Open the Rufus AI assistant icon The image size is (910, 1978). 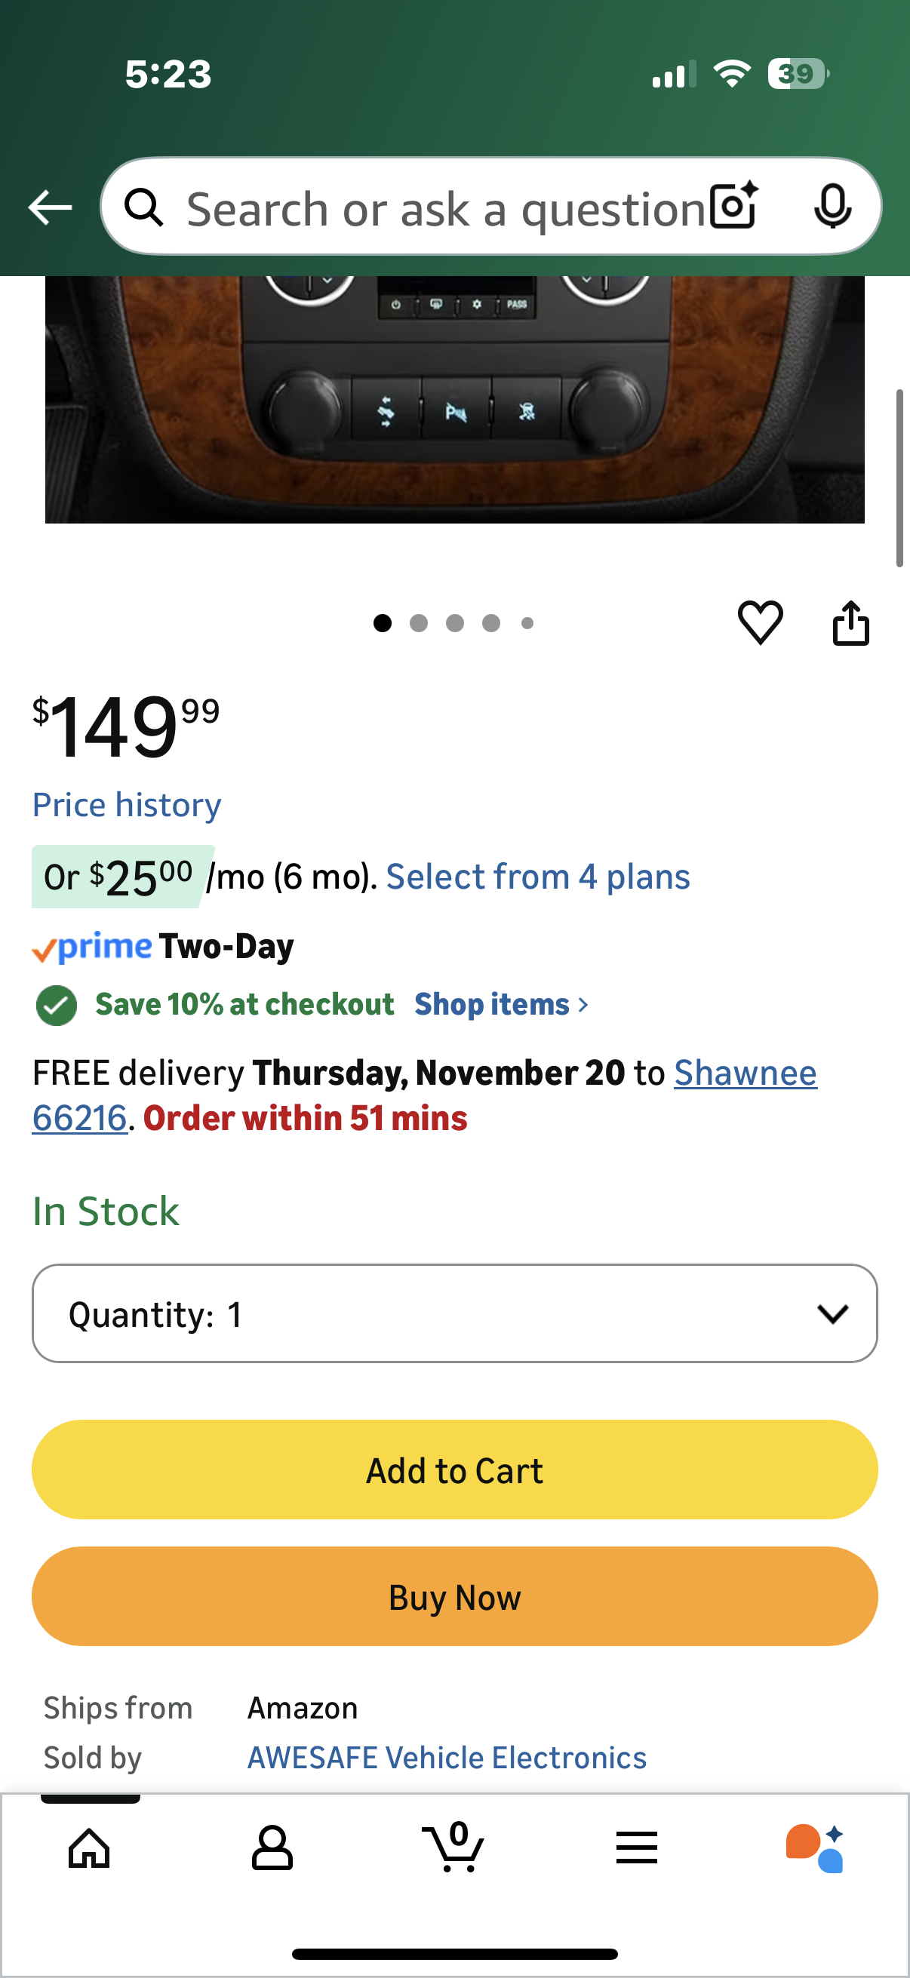tap(815, 1847)
